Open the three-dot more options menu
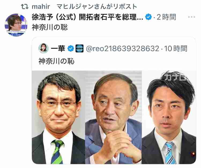 click(x=192, y=17)
